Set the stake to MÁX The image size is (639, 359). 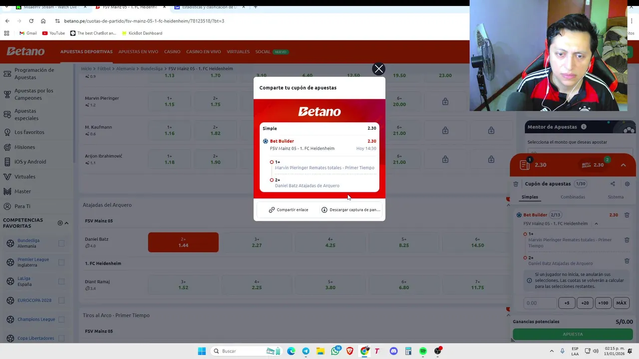coord(621,303)
